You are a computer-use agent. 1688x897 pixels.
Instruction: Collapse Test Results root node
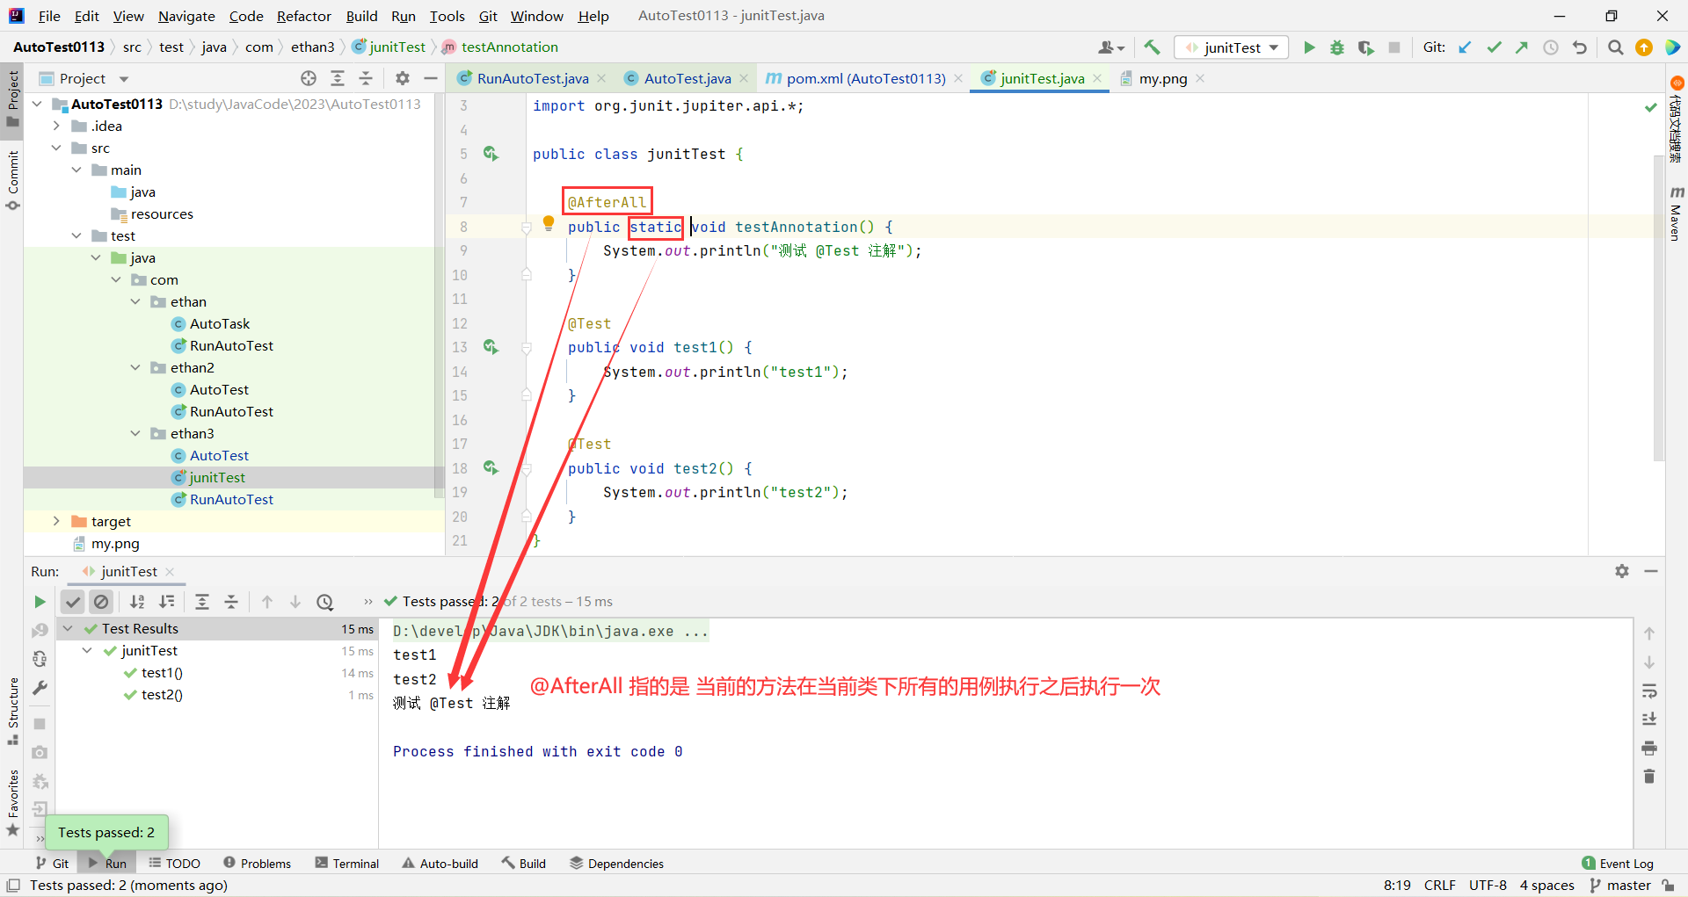coord(68,628)
